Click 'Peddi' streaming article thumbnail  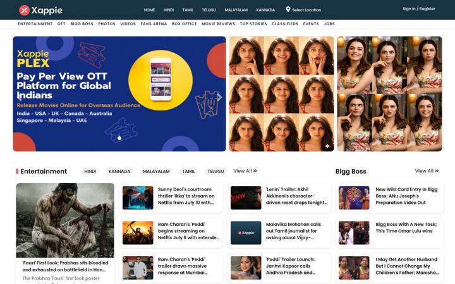click(138, 233)
